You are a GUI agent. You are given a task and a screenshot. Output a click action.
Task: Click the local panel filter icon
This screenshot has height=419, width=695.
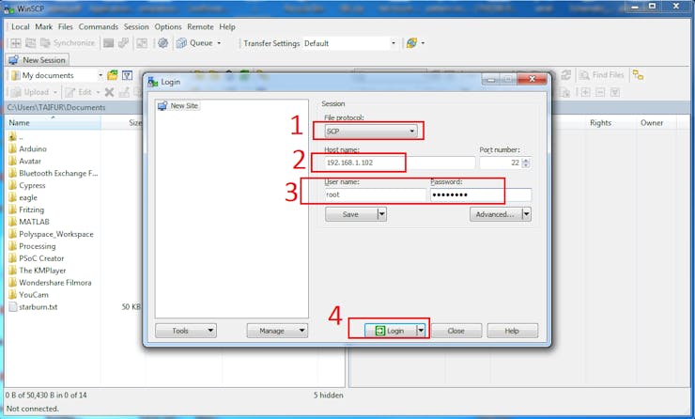[x=127, y=75]
